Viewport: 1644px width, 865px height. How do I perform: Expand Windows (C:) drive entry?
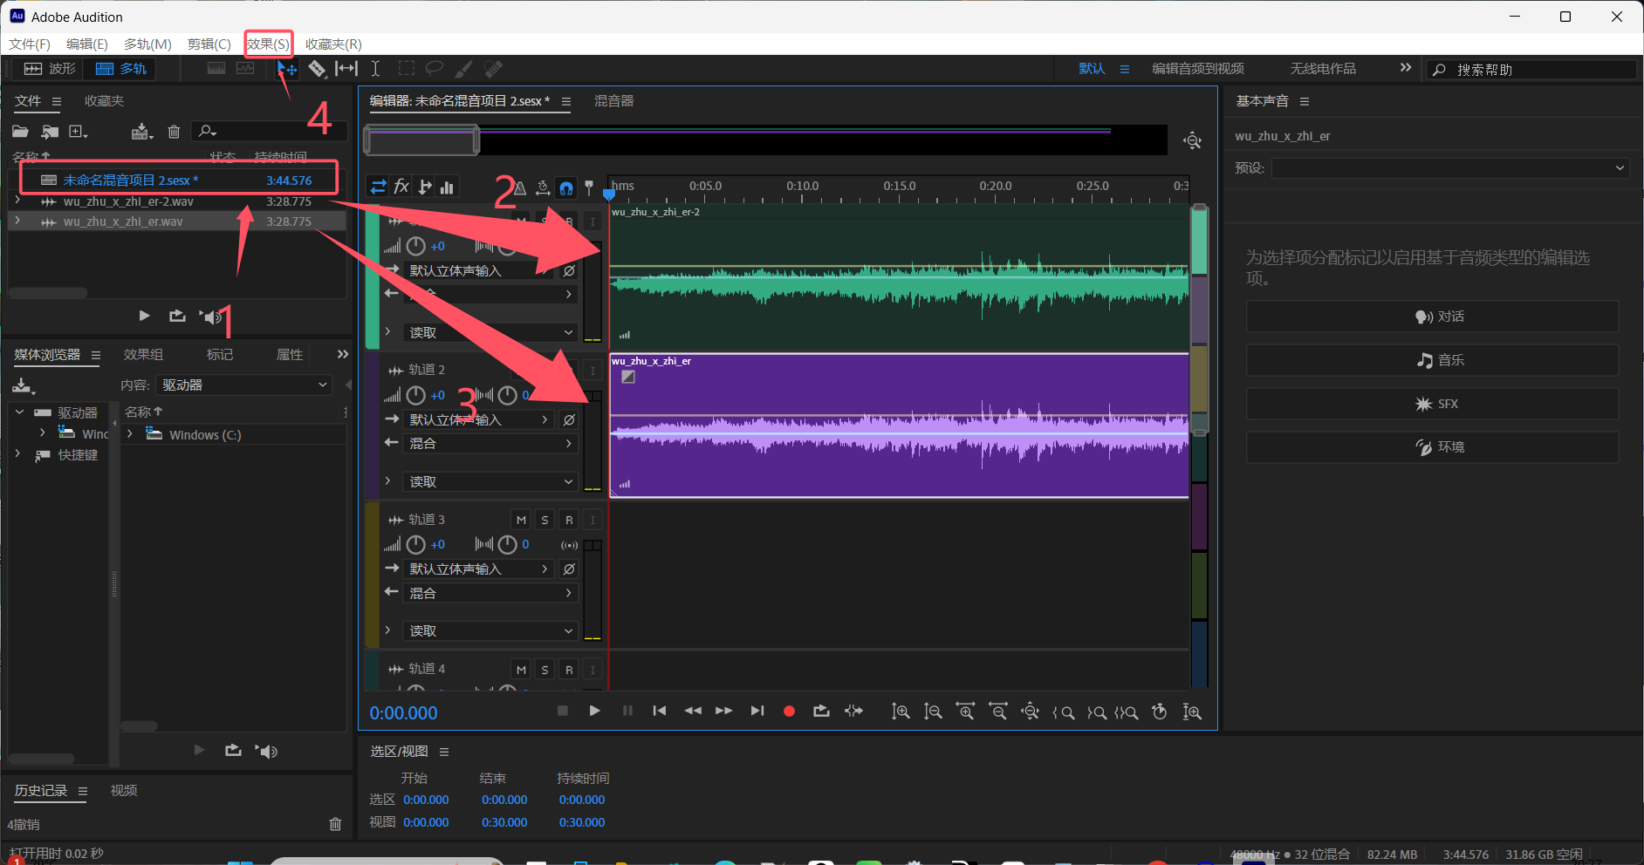click(130, 434)
